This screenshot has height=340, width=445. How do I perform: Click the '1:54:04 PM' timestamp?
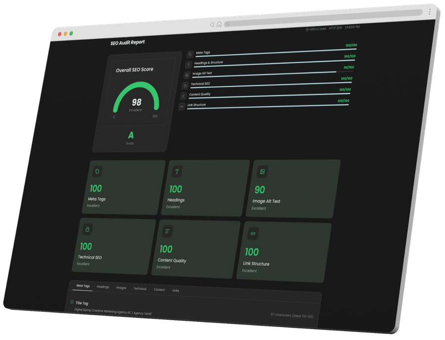click(x=352, y=27)
